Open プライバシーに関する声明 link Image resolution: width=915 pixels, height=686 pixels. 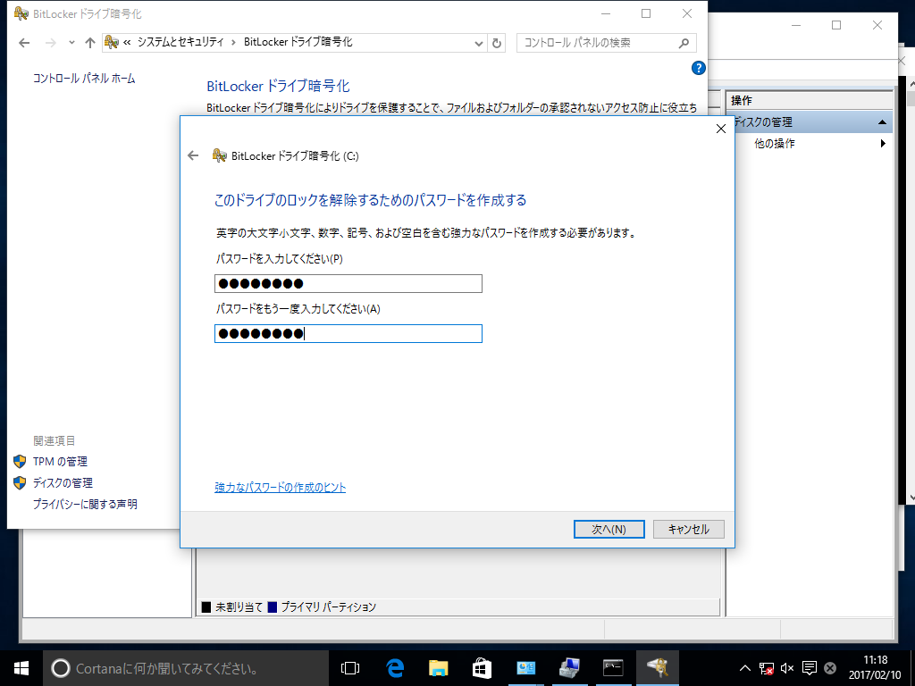[85, 504]
